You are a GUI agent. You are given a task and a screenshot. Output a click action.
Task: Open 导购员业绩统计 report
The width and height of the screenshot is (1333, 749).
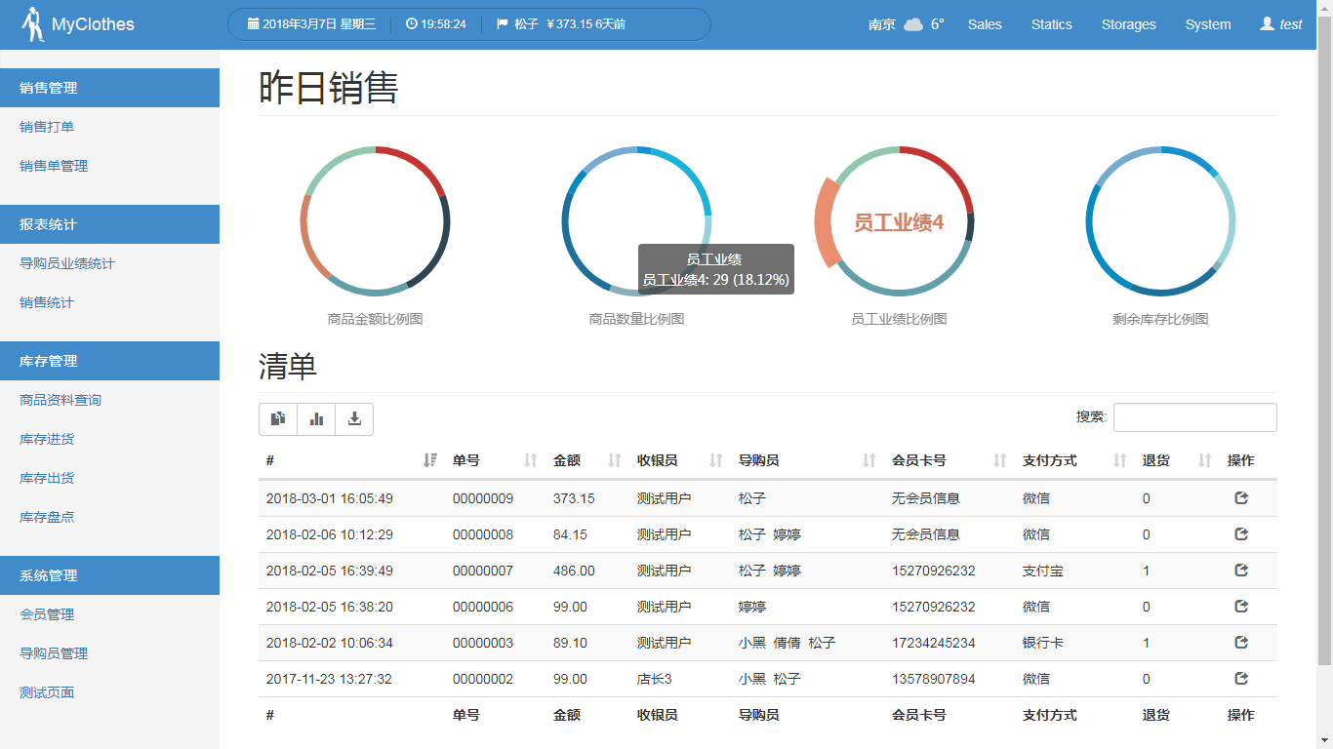[67, 263]
